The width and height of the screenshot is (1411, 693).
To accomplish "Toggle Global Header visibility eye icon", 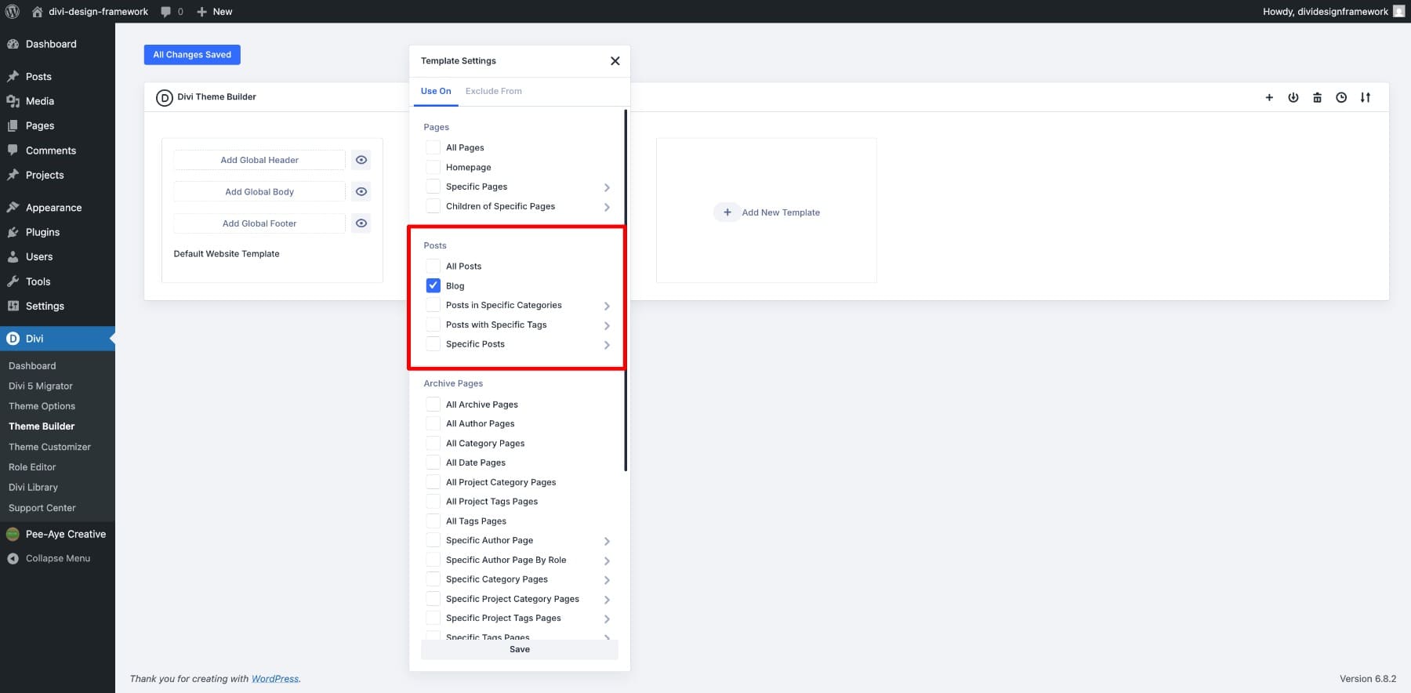I will point(361,160).
